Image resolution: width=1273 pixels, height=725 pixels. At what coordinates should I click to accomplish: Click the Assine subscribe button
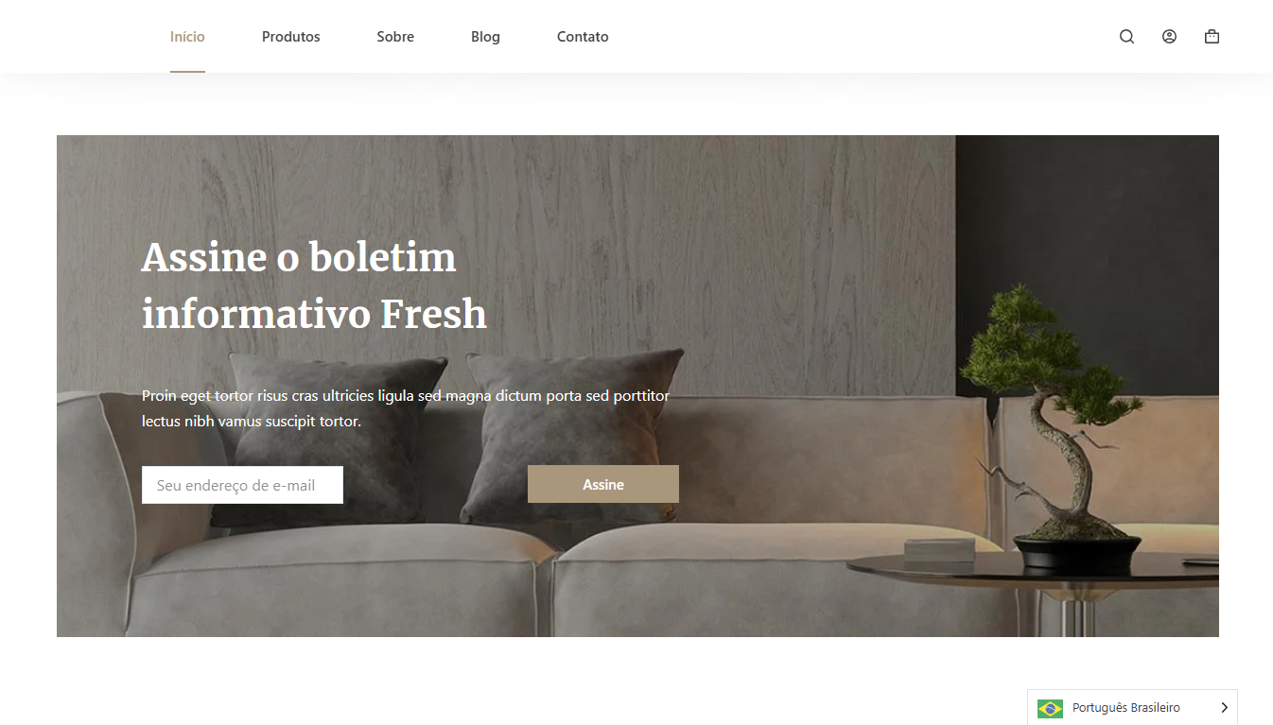pyautogui.click(x=603, y=484)
